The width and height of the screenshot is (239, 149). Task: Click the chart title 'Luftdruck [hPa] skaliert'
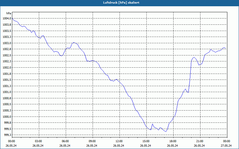click(x=121, y=3)
